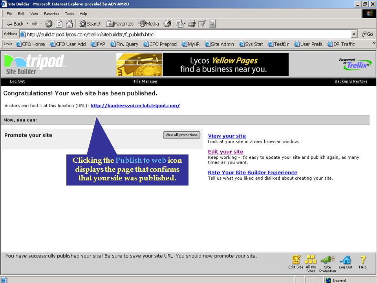
Task: Open the Favorites toolbar button
Action: (x=120, y=24)
